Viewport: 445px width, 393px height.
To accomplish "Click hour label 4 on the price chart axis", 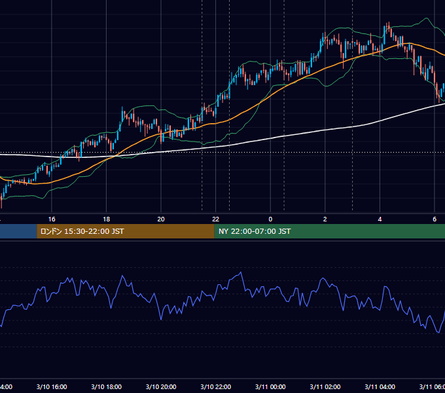I will pos(380,219).
